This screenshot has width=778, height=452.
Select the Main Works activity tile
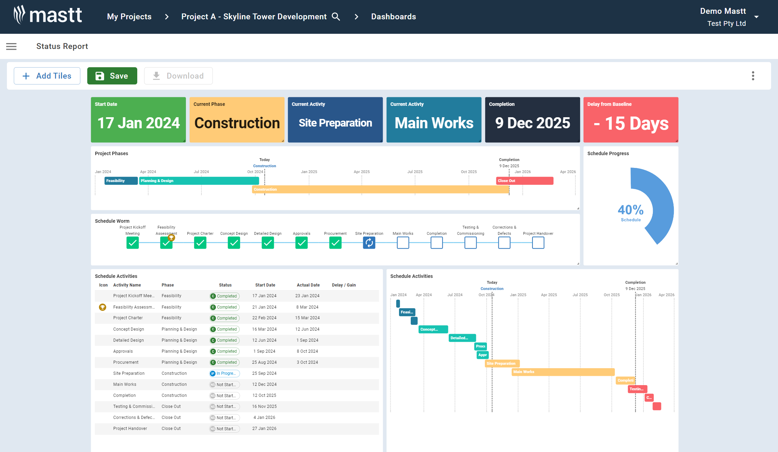[434, 120]
